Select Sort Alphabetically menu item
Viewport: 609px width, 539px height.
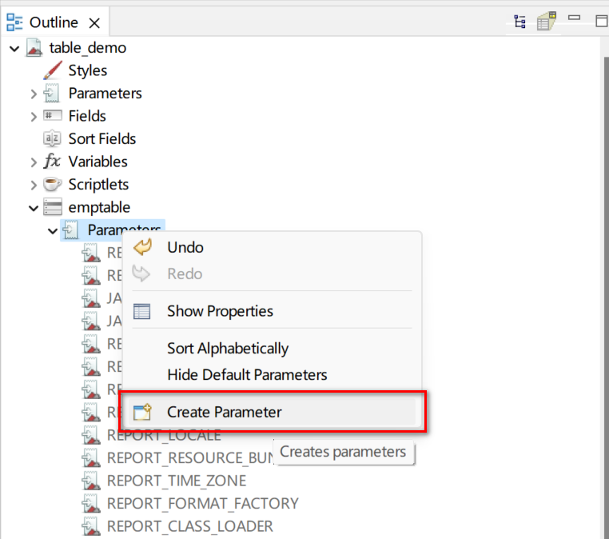coord(272,349)
